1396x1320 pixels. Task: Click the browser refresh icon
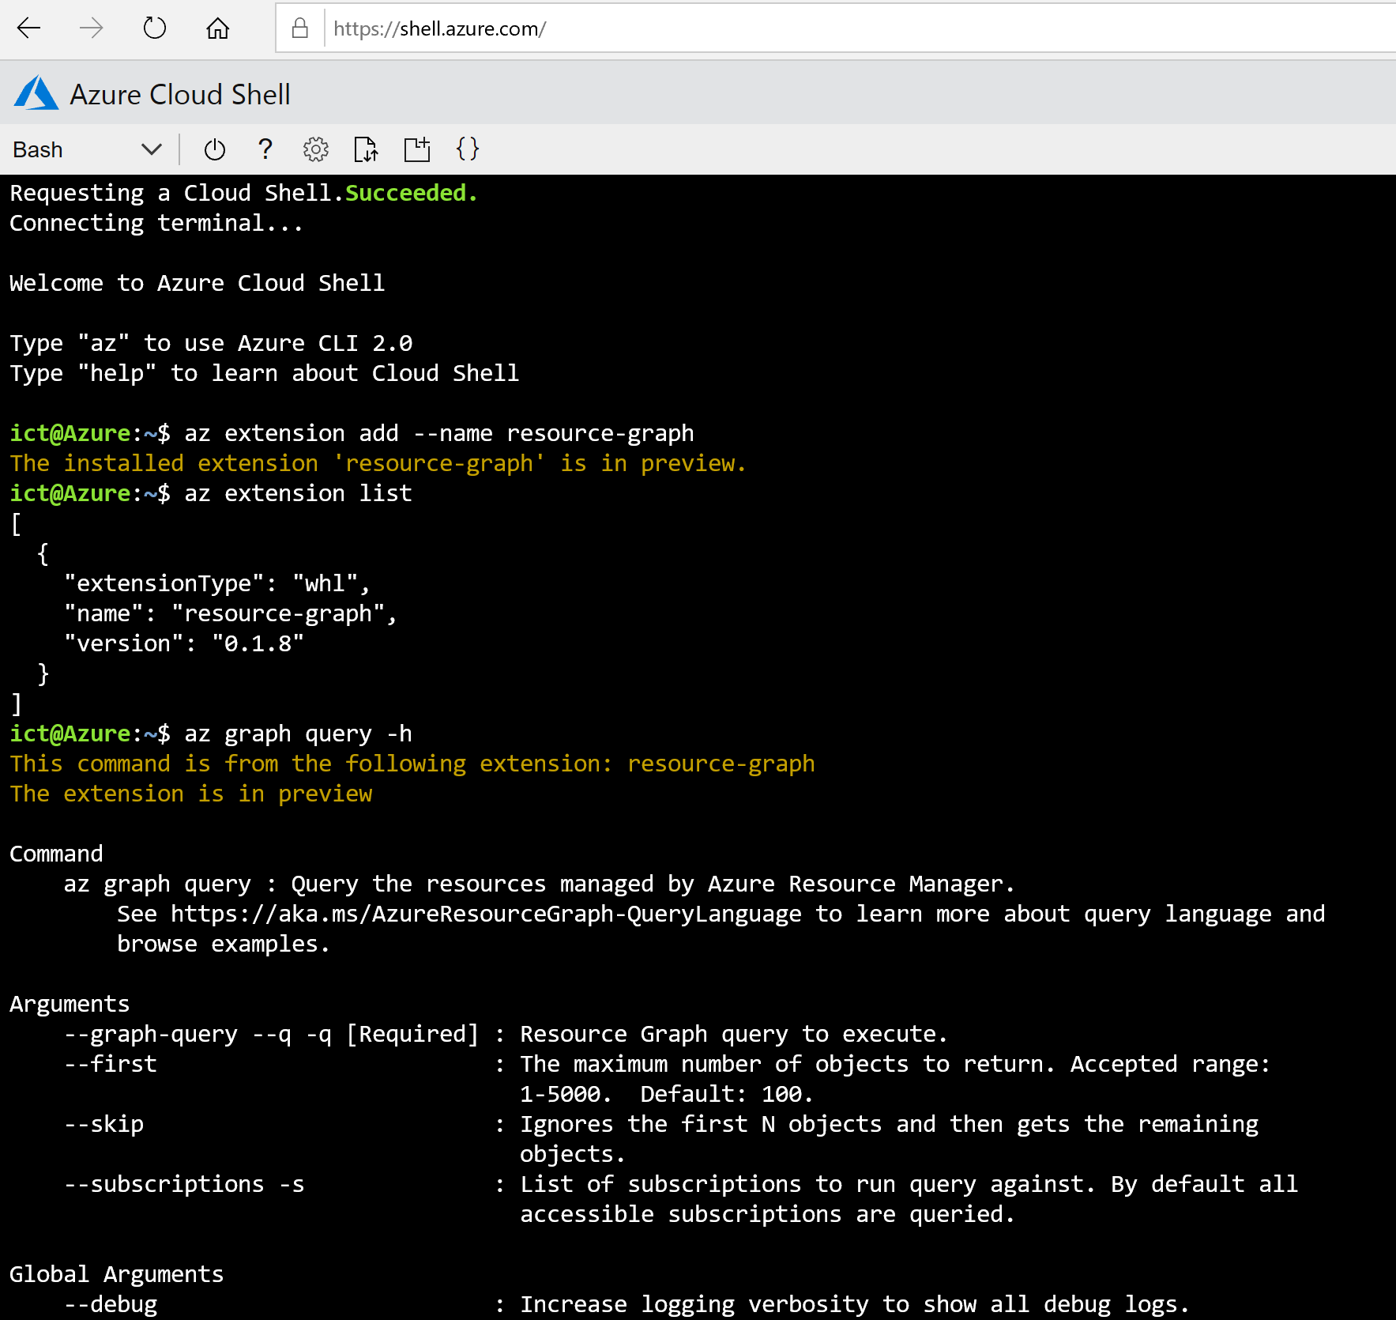pyautogui.click(x=155, y=28)
